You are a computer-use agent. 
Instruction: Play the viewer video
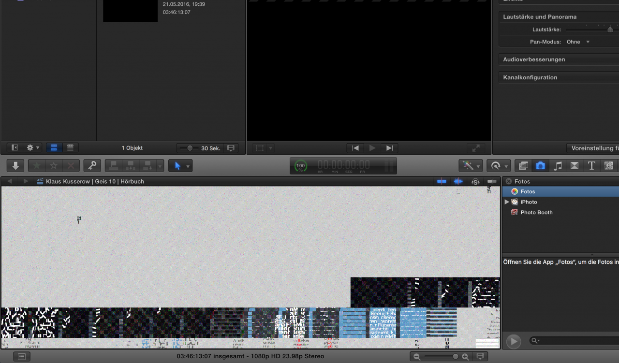coord(372,148)
